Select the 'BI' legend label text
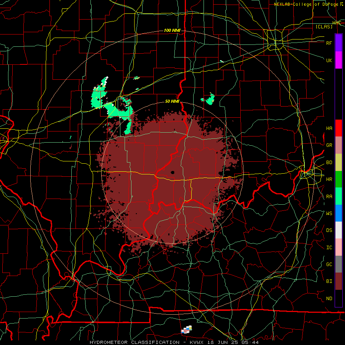This screenshot has height=345, width=345. click(329, 281)
